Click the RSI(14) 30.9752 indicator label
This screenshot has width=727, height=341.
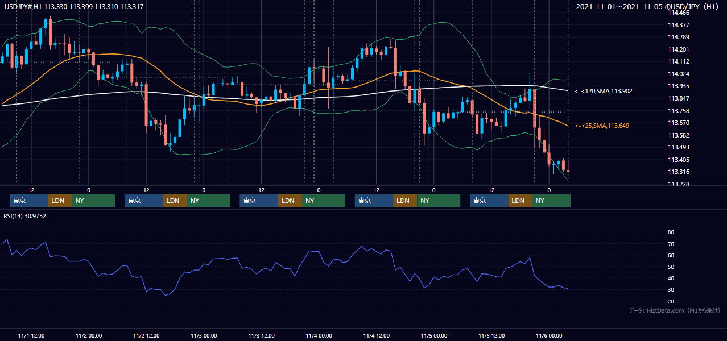pos(26,216)
